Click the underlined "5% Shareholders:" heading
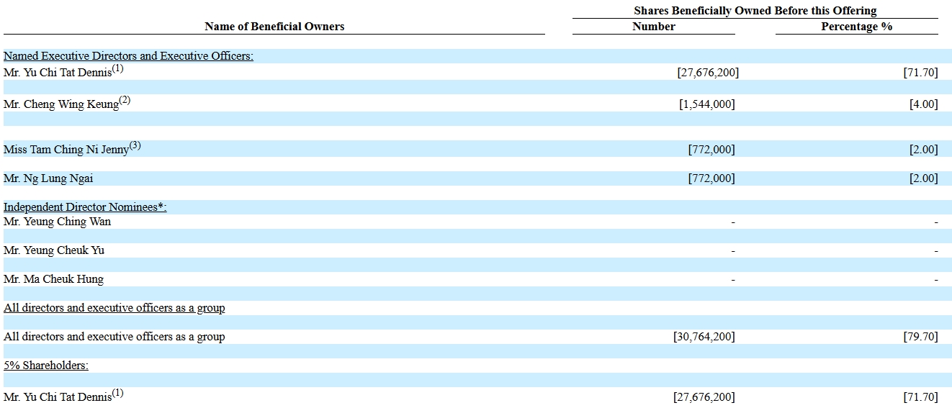The width and height of the screenshot is (952, 408). tap(46, 366)
